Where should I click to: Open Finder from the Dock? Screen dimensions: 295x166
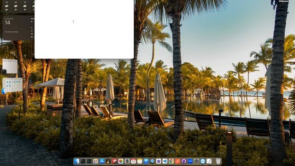coord(77,161)
